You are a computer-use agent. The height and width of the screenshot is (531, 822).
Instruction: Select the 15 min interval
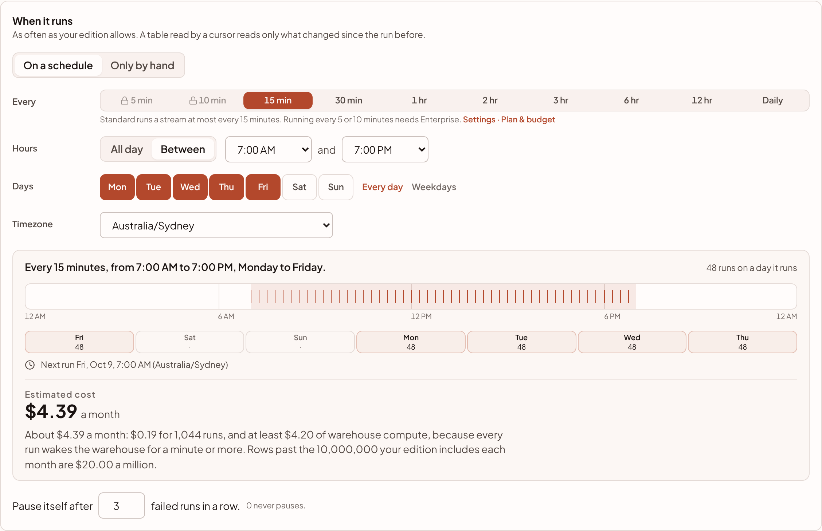pyautogui.click(x=278, y=101)
